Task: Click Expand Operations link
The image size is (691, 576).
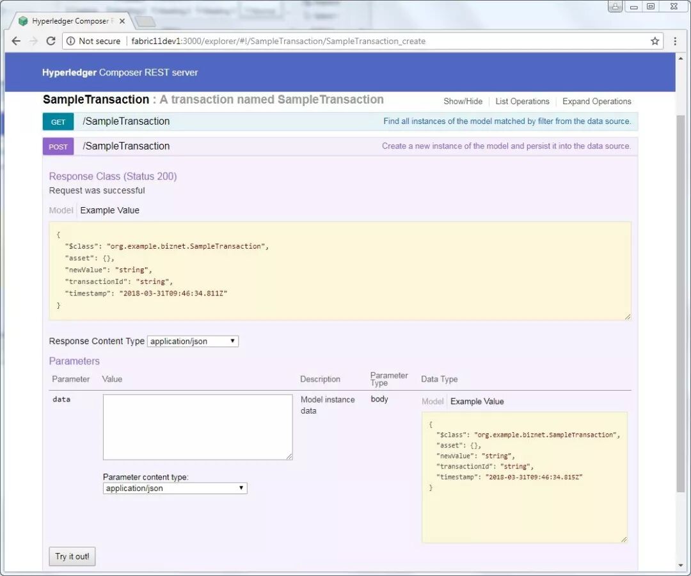Action: (597, 101)
